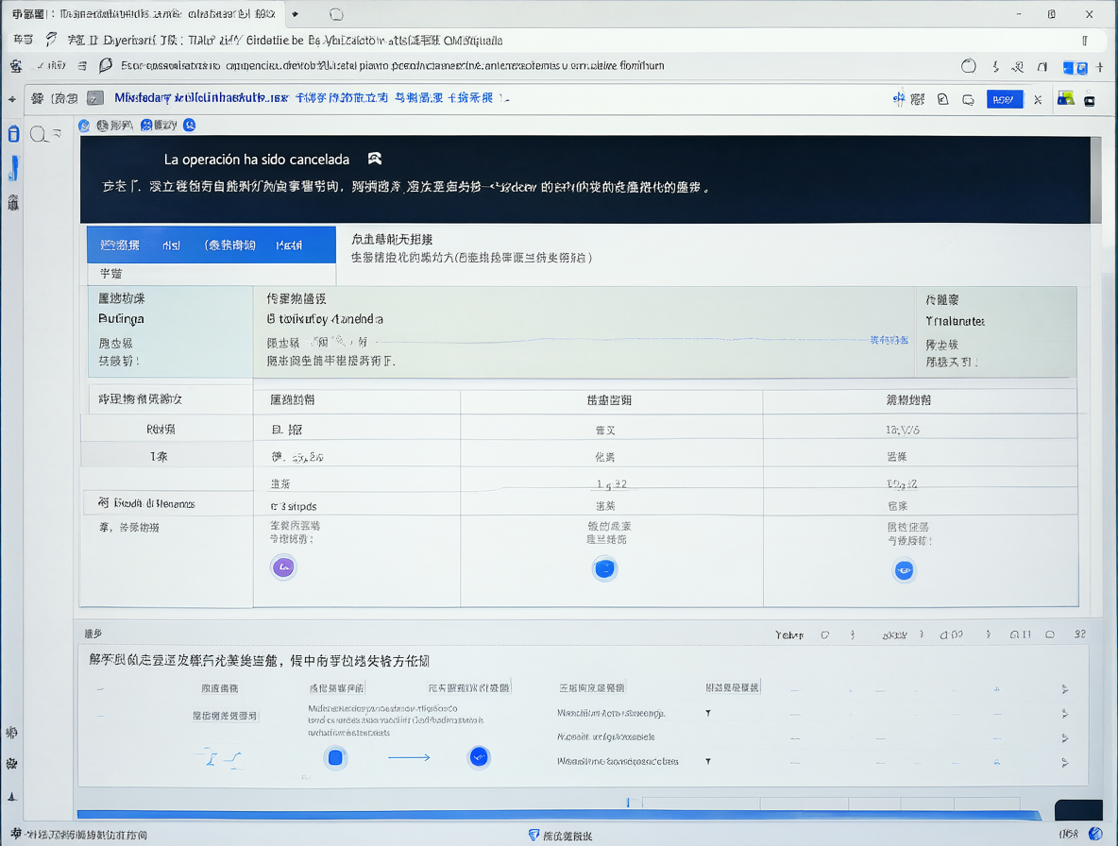Click the solid blue button in the toolbar

click(1004, 99)
